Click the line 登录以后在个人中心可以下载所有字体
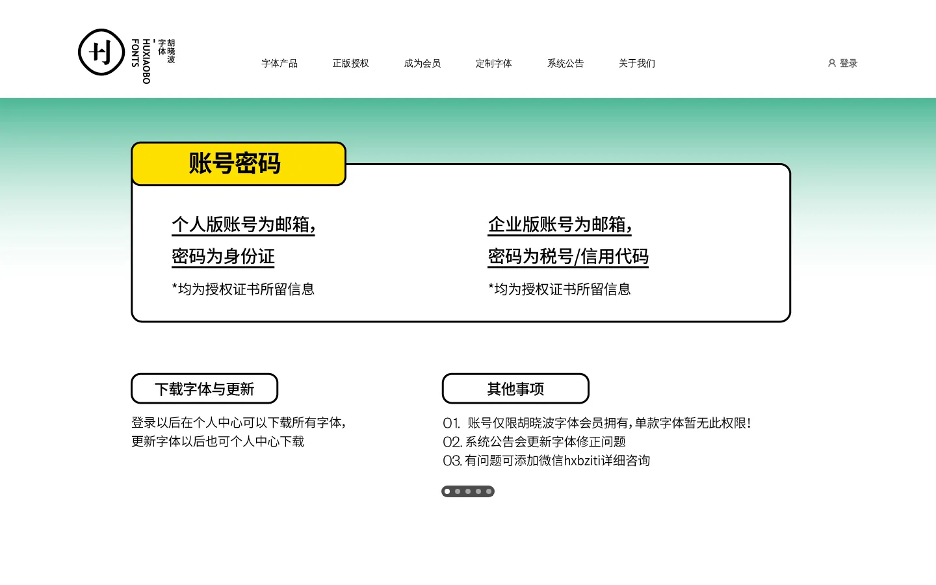 [x=239, y=422]
